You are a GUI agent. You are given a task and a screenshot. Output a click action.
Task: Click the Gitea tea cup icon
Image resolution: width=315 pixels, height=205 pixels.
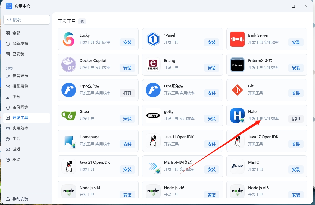pyautogui.click(x=69, y=116)
